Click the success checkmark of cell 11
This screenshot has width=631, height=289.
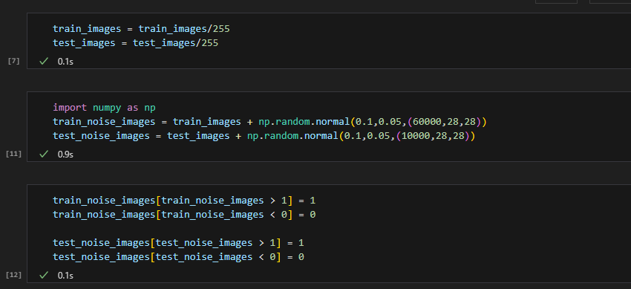(44, 155)
